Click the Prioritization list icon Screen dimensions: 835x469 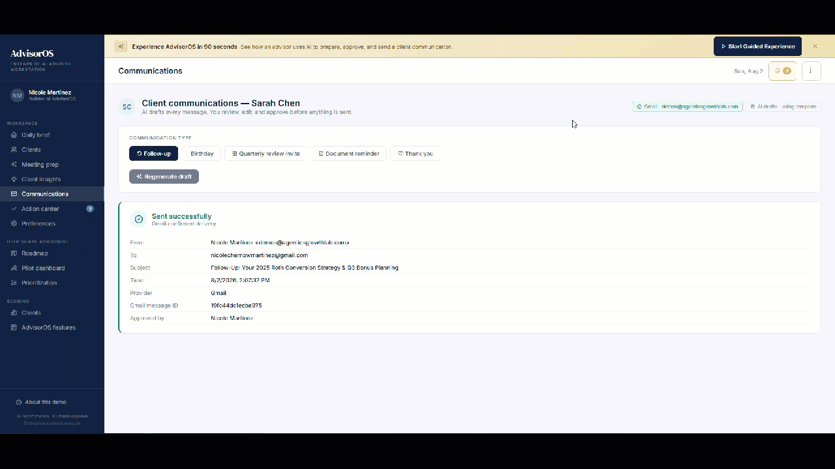click(14, 283)
